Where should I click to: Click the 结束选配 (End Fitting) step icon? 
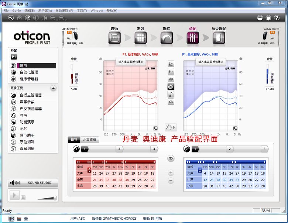pos(218,38)
